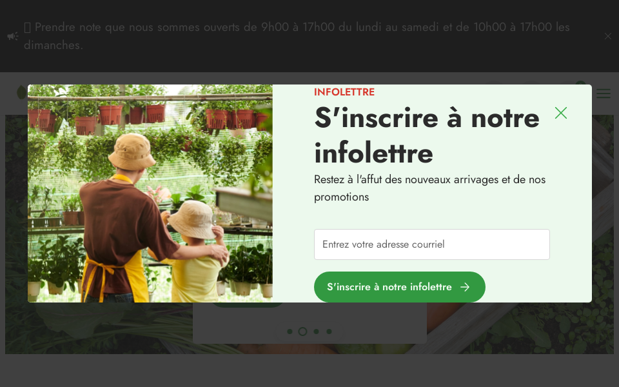Click the green badge icon above the menu
This screenshot has width=619, height=387.
click(580, 83)
